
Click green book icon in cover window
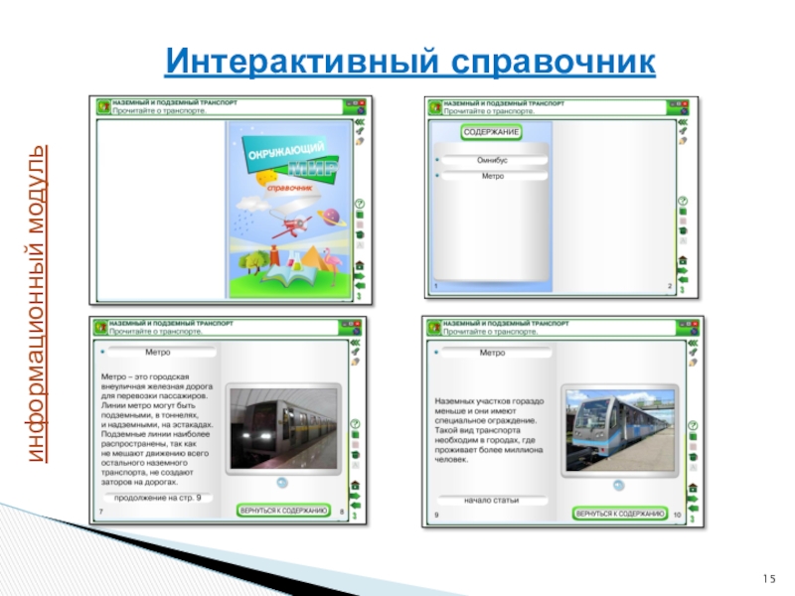(360, 215)
